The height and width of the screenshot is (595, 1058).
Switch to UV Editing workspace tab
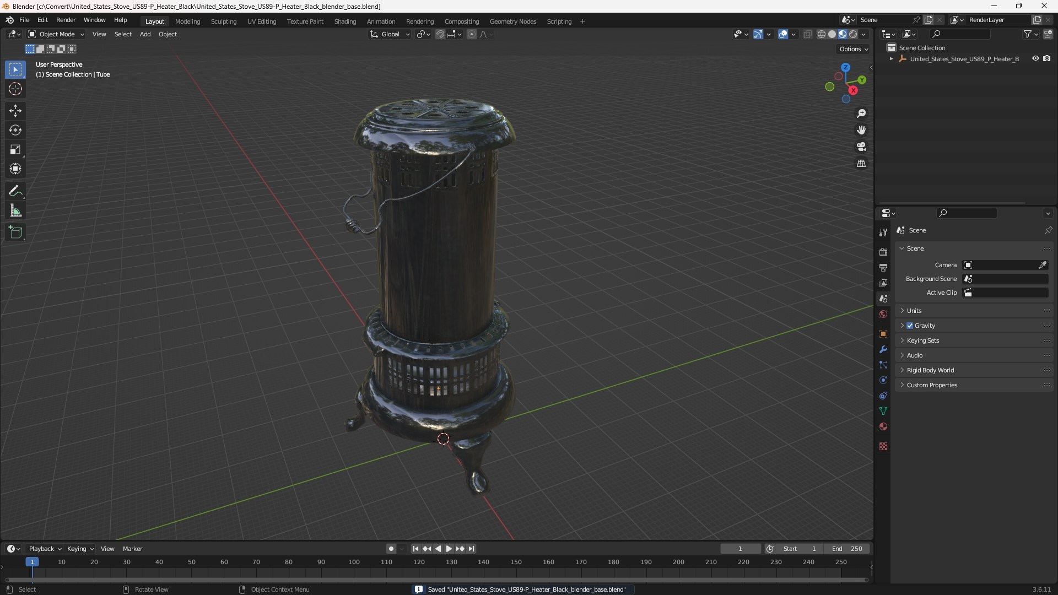[262, 21]
